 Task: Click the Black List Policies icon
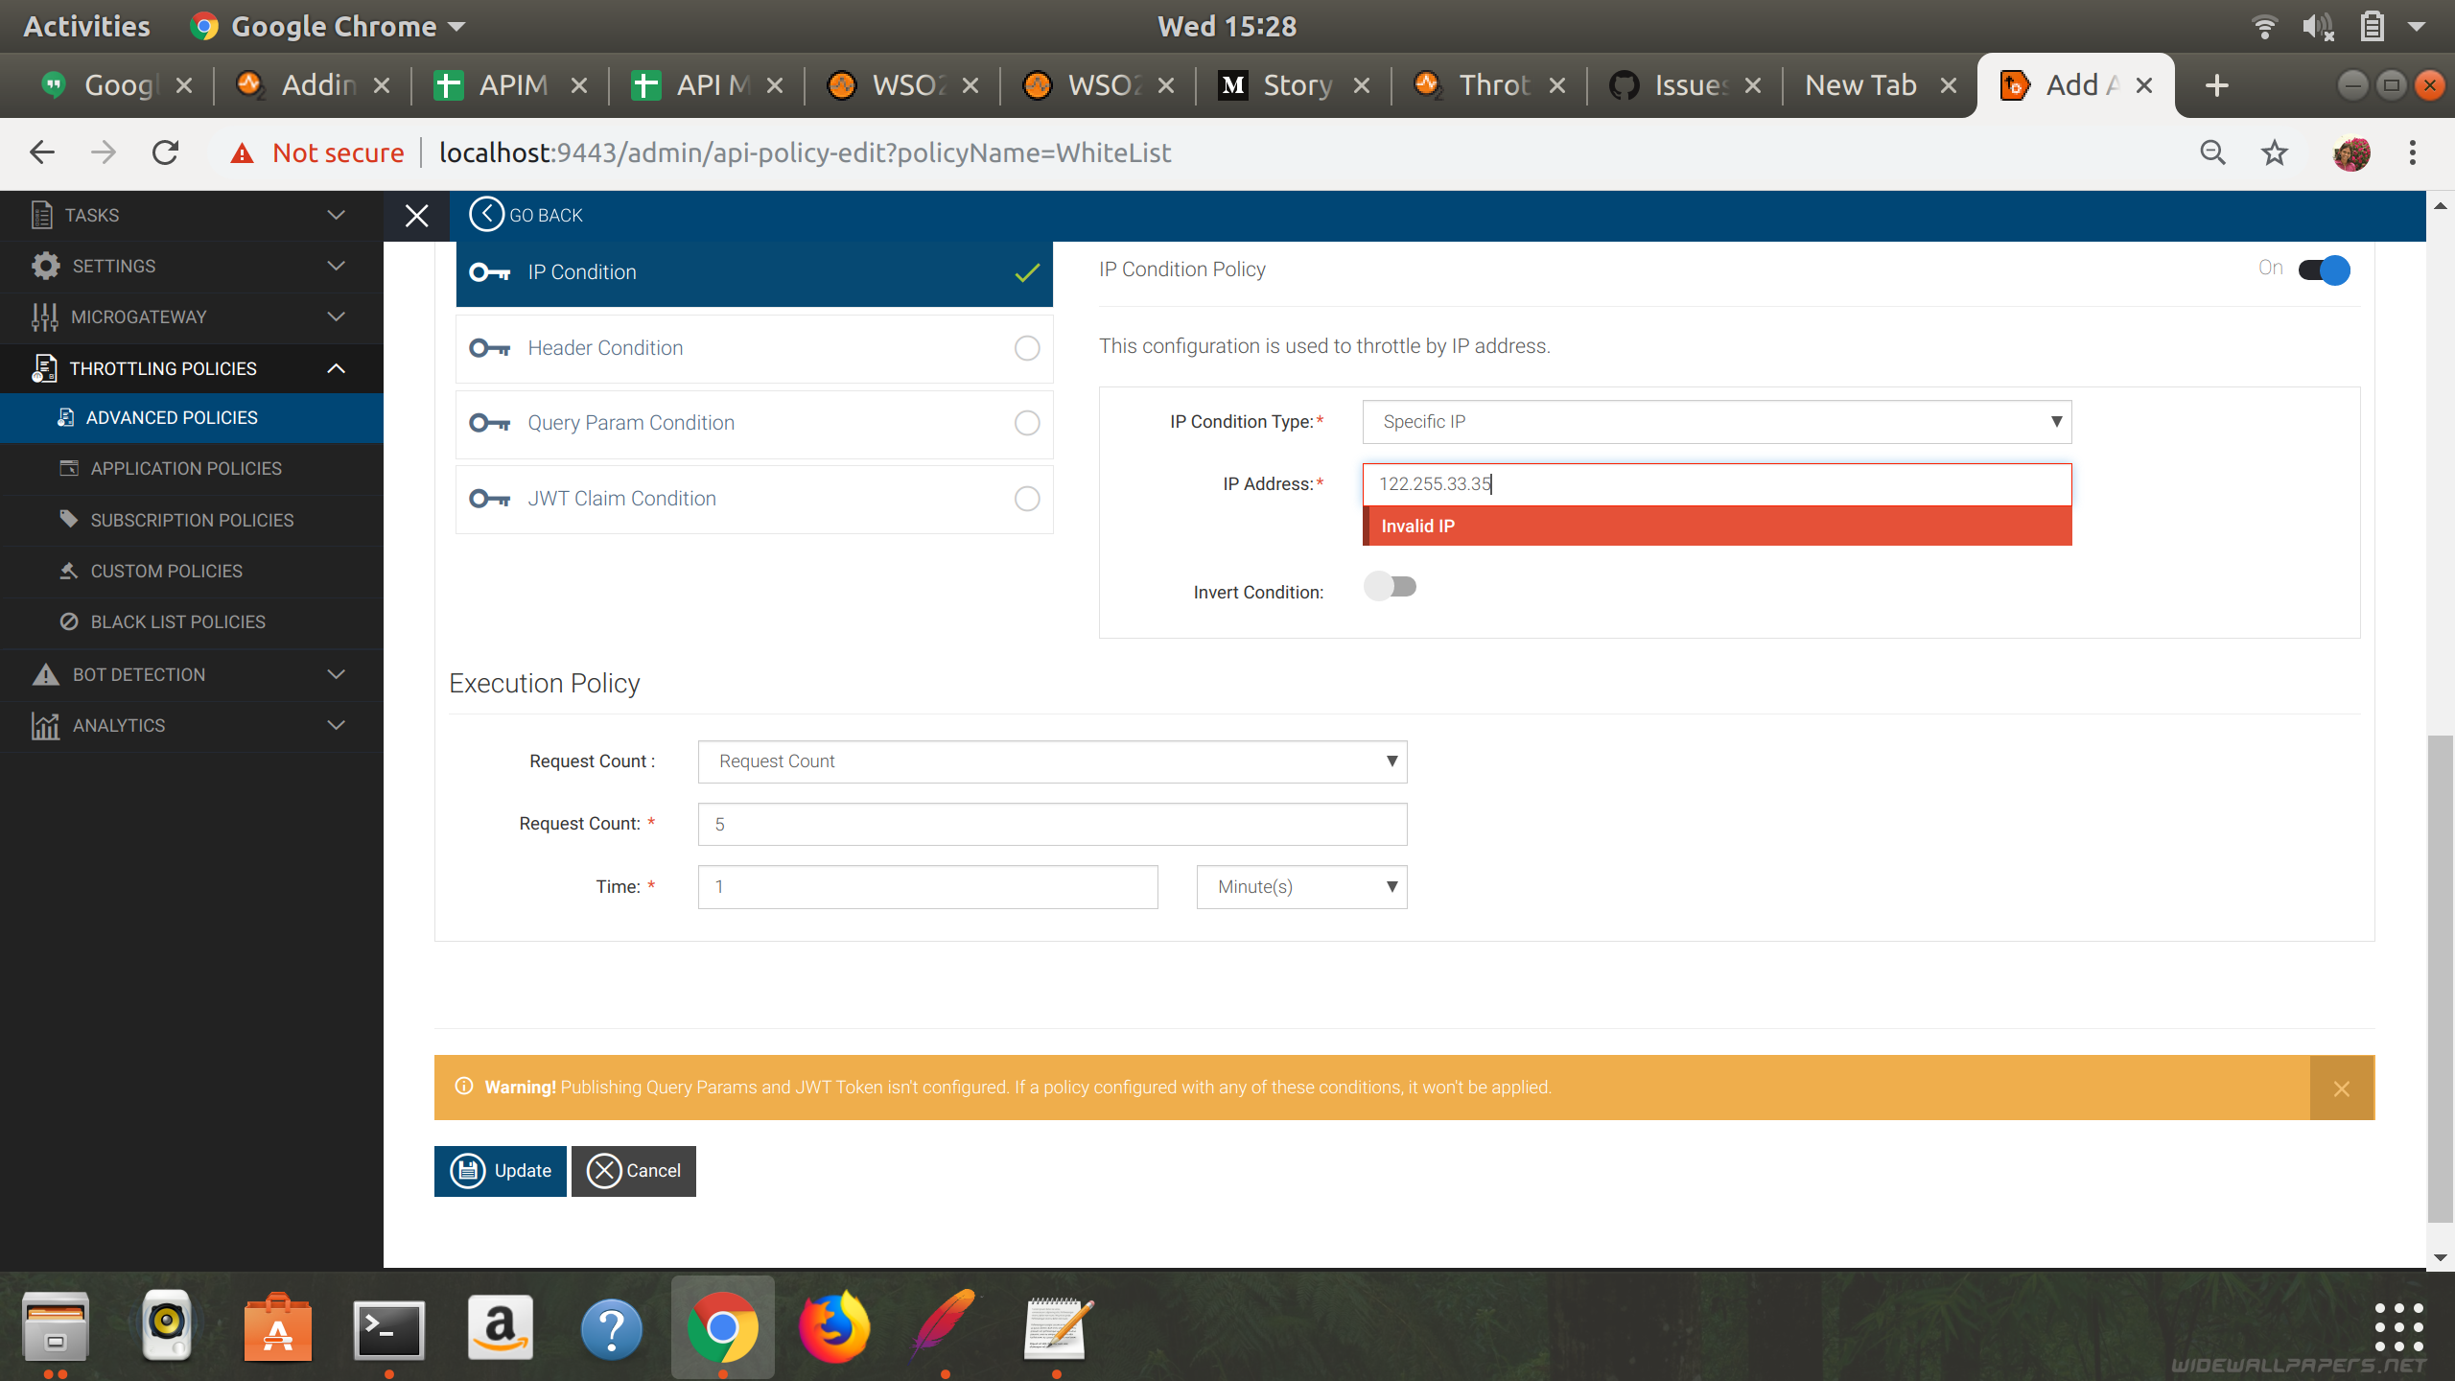pos(68,621)
